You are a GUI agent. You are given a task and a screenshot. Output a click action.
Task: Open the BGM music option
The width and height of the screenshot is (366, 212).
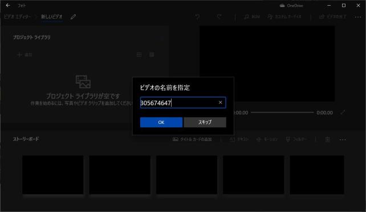pos(252,16)
